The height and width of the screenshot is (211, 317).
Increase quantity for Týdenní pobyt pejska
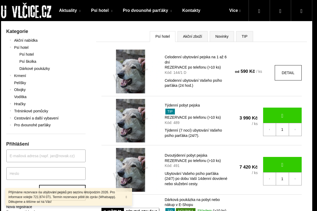pos(295,130)
